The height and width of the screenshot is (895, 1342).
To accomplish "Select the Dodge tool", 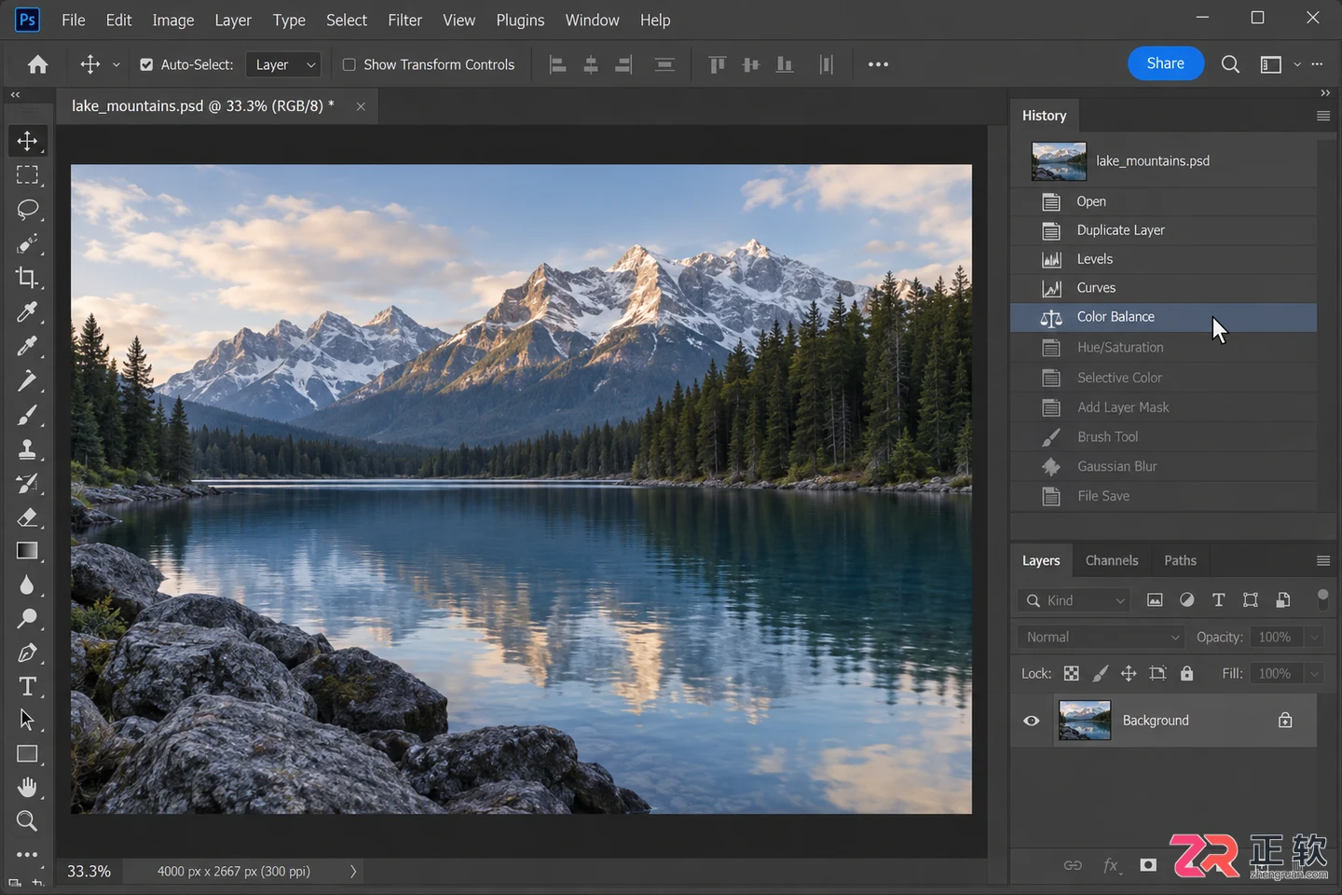I will pyautogui.click(x=27, y=618).
